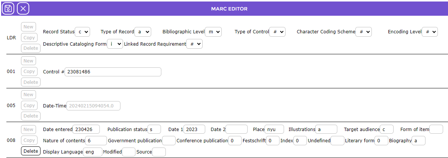
Task: Expand the Character Coding Scheme dropdown
Action: pos(364,32)
